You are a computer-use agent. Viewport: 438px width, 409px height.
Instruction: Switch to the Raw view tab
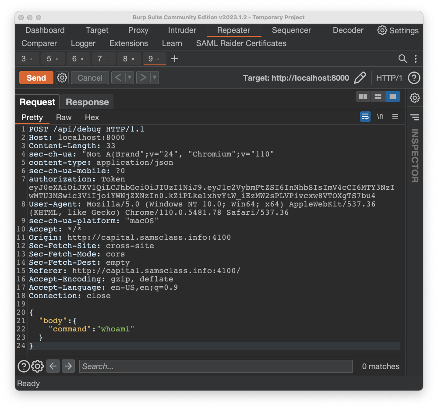point(64,117)
